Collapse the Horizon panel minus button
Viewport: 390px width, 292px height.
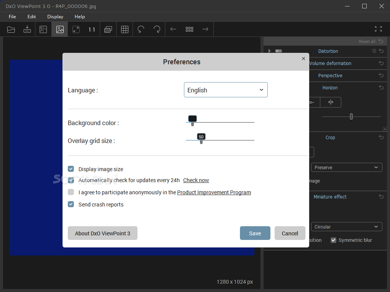(385, 129)
